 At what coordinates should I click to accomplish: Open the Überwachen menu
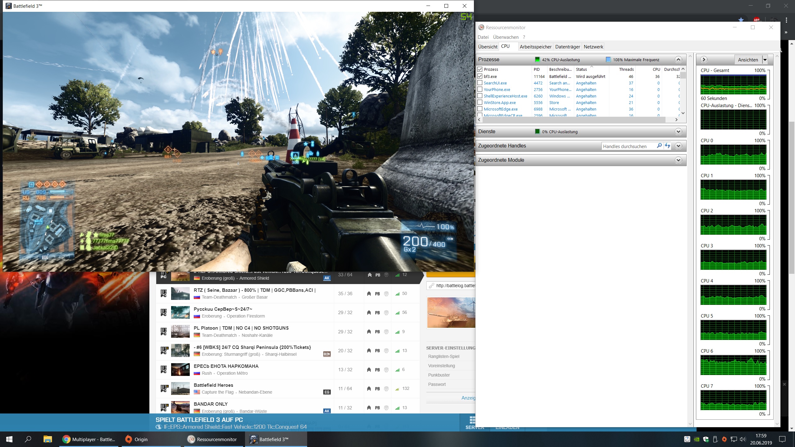tap(506, 37)
